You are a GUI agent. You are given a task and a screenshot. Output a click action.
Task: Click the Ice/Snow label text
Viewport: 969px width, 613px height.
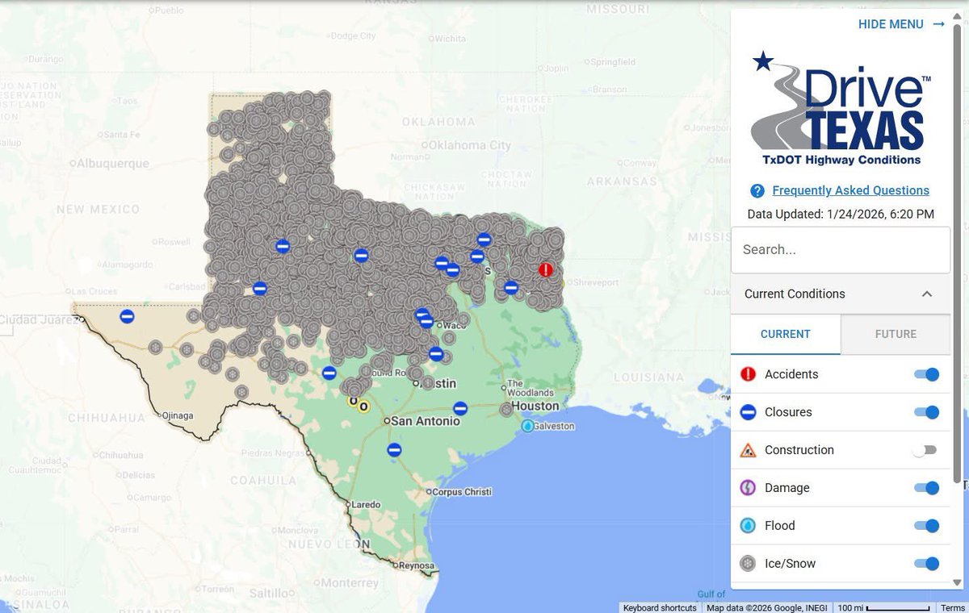(790, 564)
